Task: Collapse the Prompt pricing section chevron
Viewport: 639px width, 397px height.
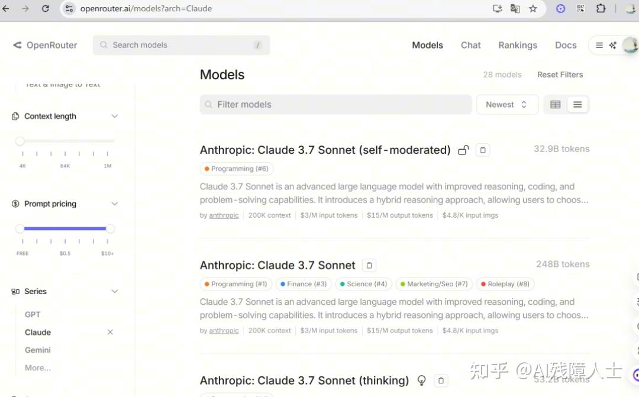Action: coord(115,204)
